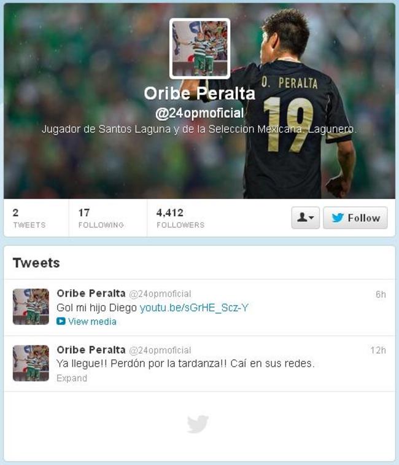Screen dimensions: 399x465
Task: Click Oribe Peralta name on first tweet
Action: pos(91,293)
